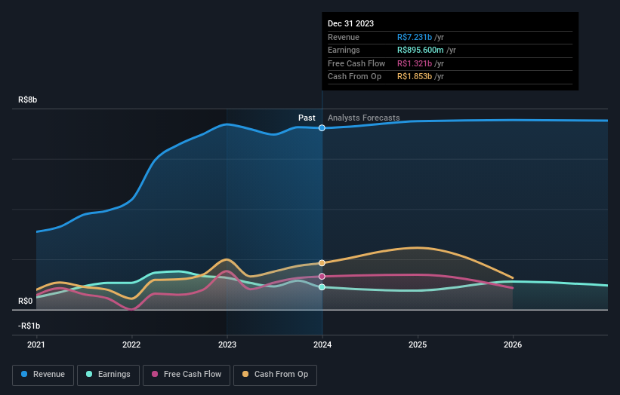Click the 2023 x-axis label
620x395 pixels.
tap(227, 345)
